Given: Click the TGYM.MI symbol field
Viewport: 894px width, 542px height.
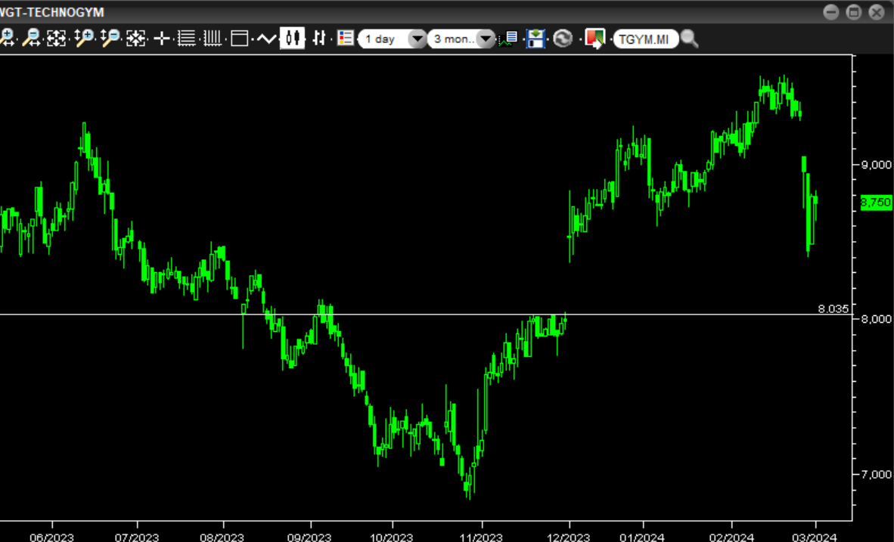Looking at the screenshot, I should [x=645, y=39].
